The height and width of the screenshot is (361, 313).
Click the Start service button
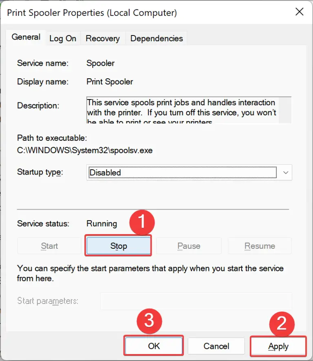coord(49,246)
